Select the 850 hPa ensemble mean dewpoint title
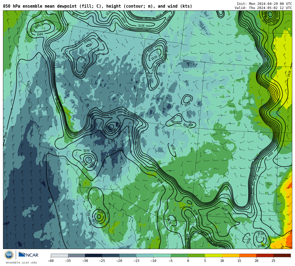This screenshot has width=295, height=266. pyautogui.click(x=98, y=6)
